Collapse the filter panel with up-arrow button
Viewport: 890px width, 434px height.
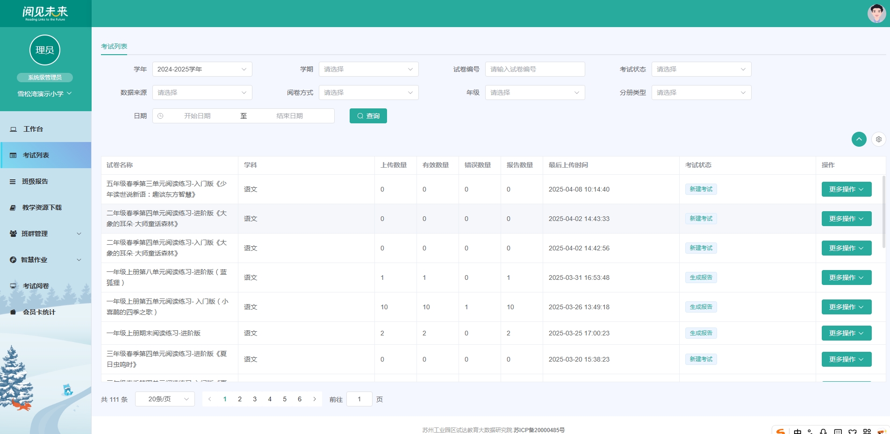tap(859, 139)
